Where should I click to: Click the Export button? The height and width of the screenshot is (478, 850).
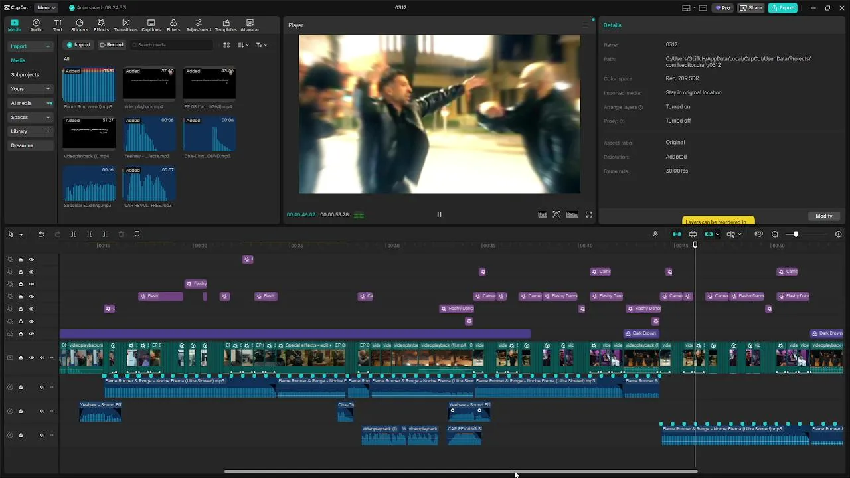[783, 8]
